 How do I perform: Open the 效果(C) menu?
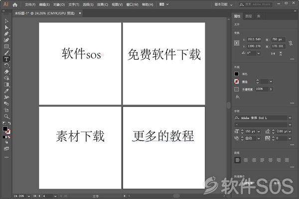(103, 4)
